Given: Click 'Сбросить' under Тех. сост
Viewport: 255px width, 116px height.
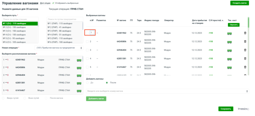Looking at the screenshot, I should (233, 25).
